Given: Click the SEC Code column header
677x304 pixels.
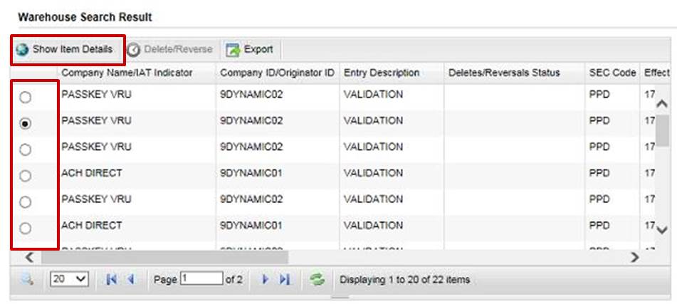Looking at the screenshot, I should click(x=613, y=73).
